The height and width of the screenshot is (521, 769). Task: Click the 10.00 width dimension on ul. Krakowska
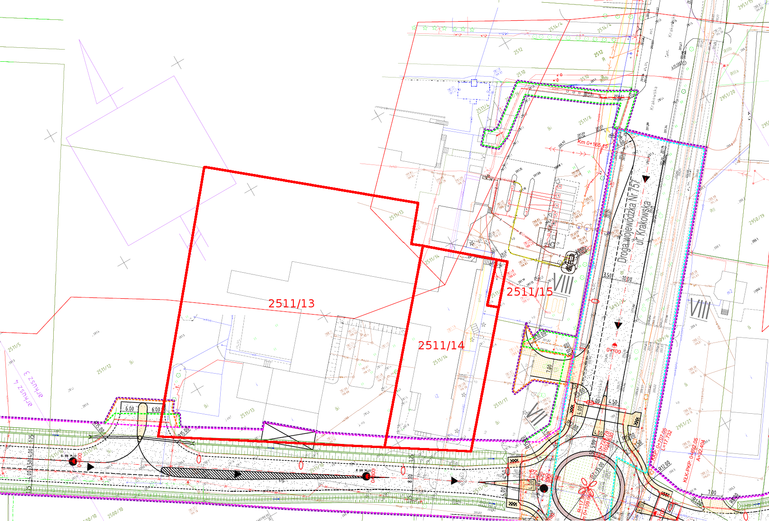tap(627, 279)
